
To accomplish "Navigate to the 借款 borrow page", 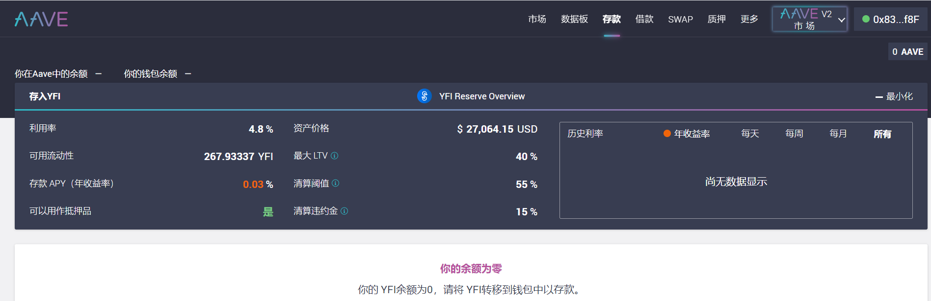I will coord(644,19).
